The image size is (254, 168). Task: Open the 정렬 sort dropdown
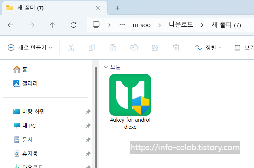click(208, 48)
